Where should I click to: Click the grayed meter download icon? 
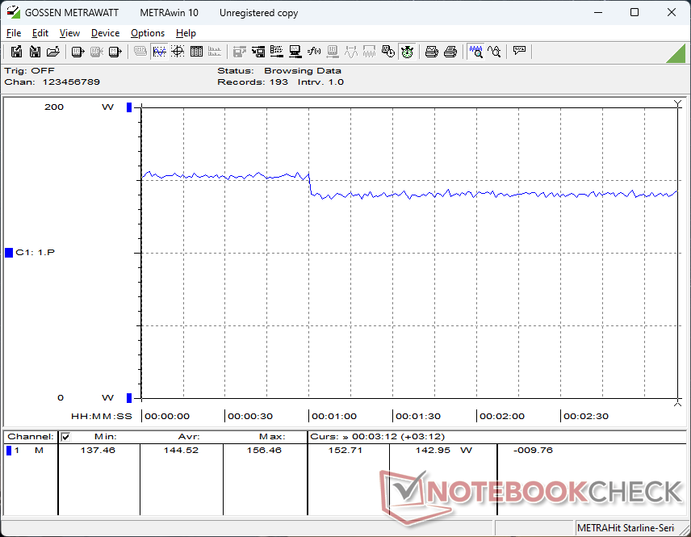pyautogui.click(x=333, y=52)
